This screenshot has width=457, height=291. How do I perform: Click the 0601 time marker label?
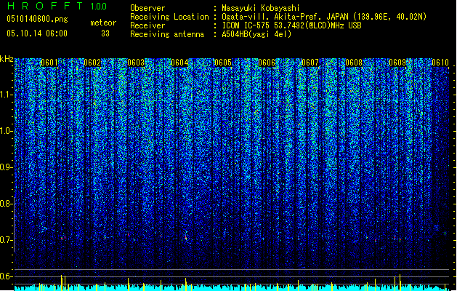point(49,63)
